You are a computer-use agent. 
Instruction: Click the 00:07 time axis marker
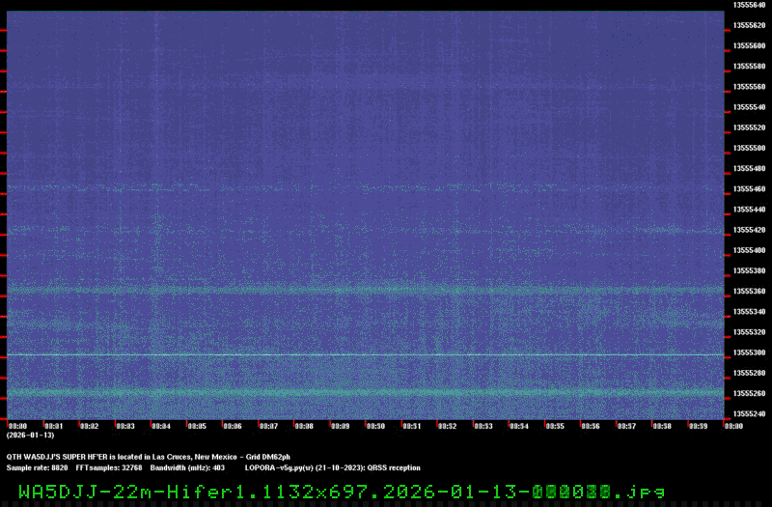point(267,425)
